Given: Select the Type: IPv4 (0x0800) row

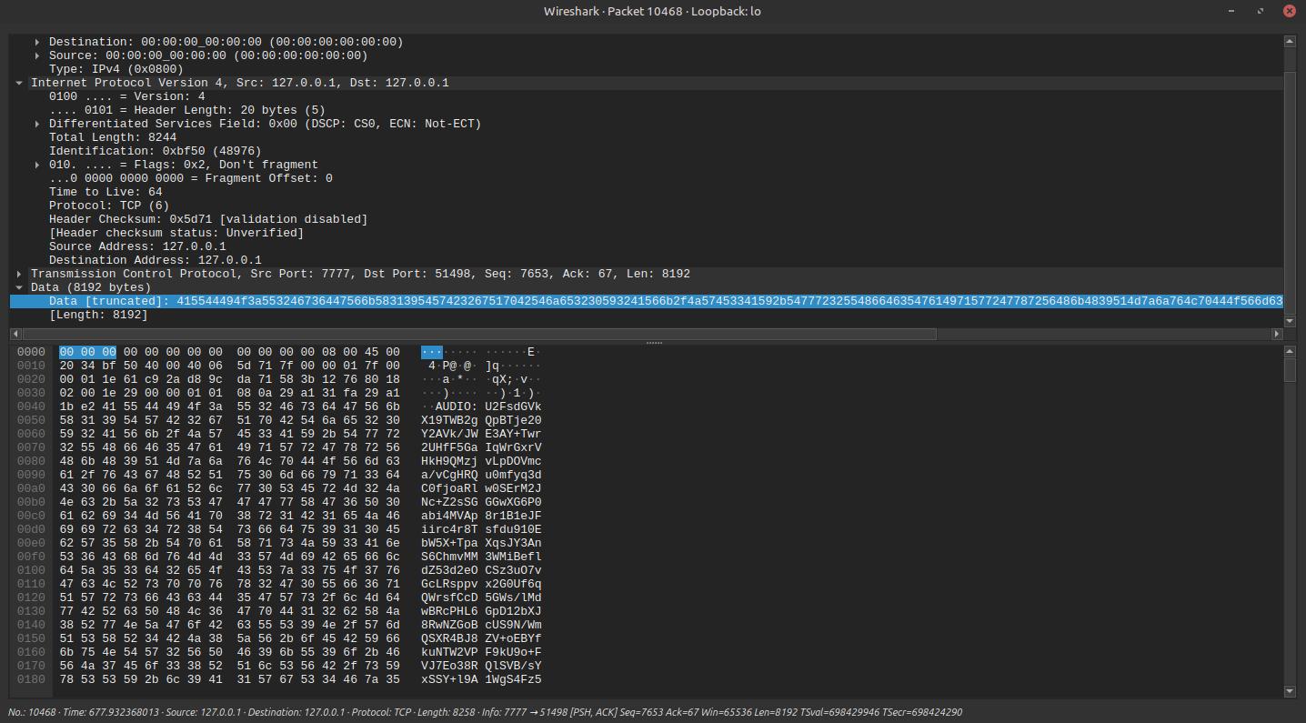Looking at the screenshot, I should (x=646, y=69).
